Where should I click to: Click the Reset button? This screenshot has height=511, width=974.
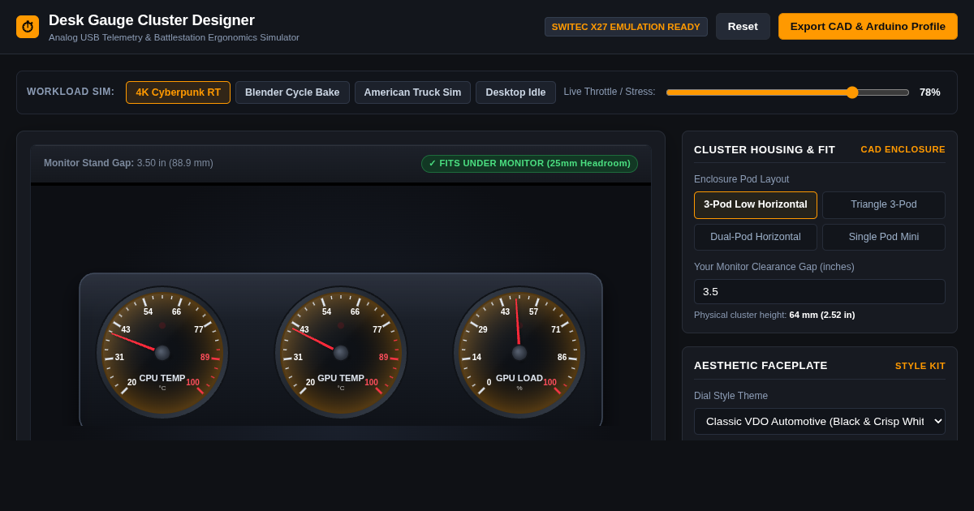(743, 26)
